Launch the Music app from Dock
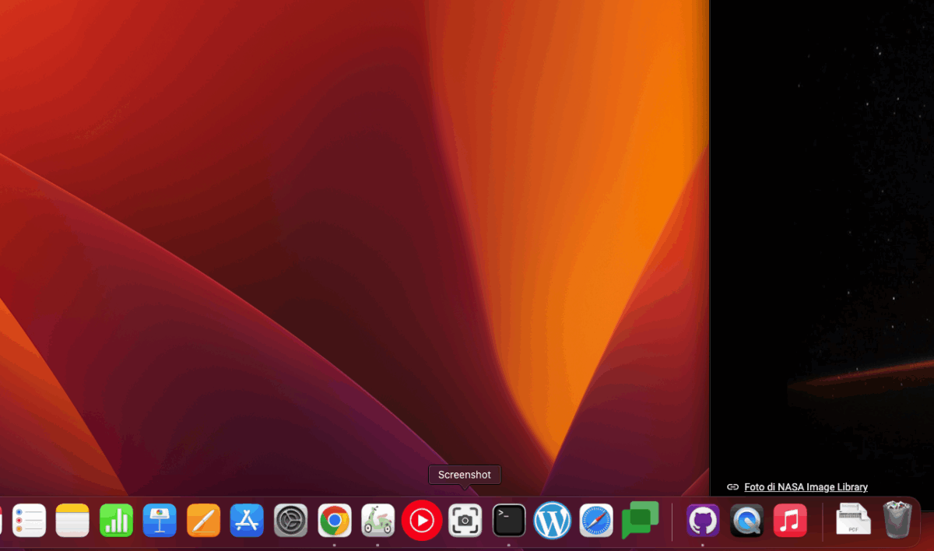Screen dimensions: 934x551 (790, 521)
